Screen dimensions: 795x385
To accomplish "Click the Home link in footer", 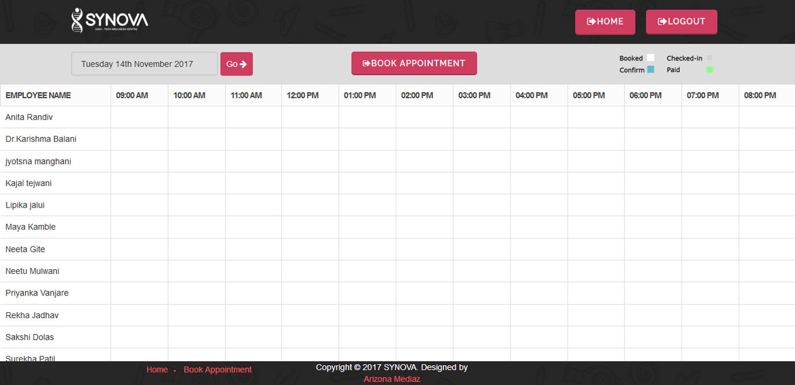I will click(x=157, y=370).
